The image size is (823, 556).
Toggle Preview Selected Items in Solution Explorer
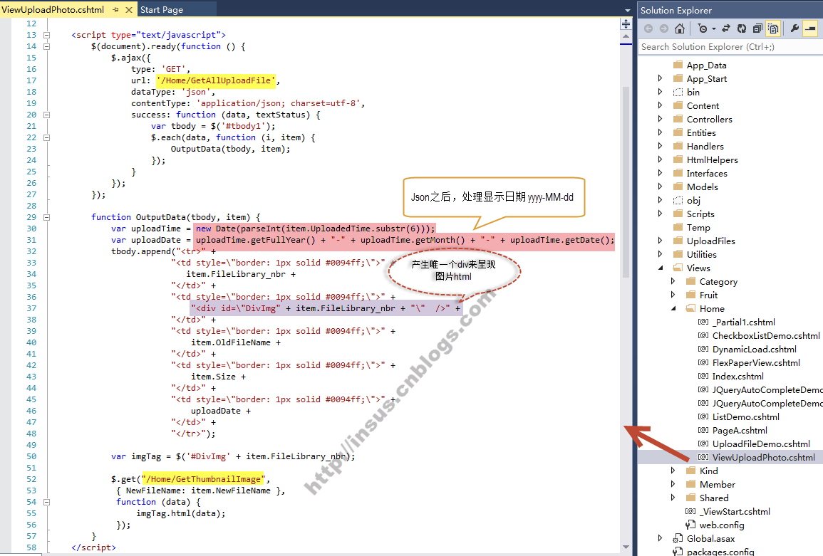click(812, 29)
